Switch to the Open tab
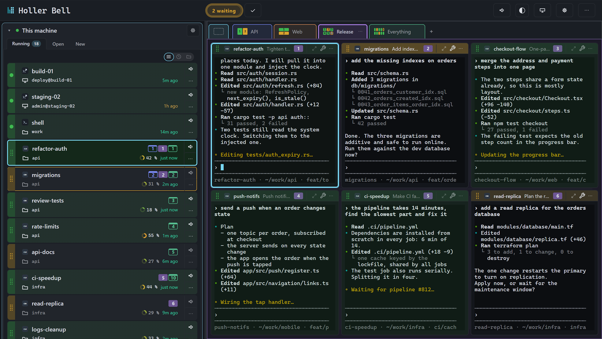This screenshot has height=339, width=602. (x=58, y=44)
